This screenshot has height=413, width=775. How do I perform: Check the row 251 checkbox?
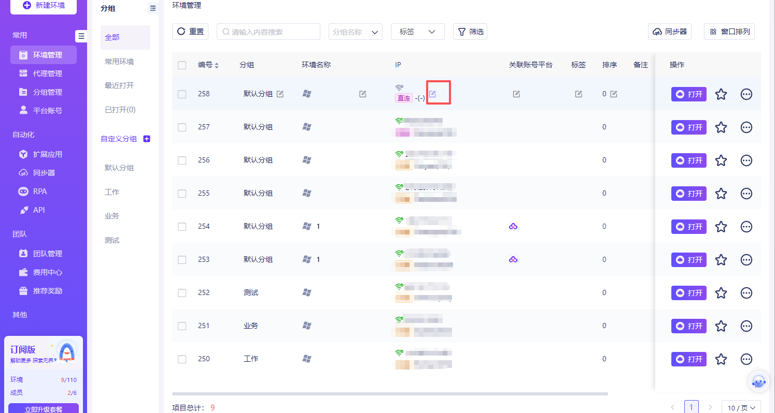point(182,326)
